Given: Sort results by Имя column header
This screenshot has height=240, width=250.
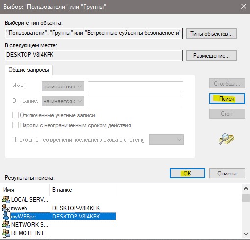Looking at the screenshot, I should [25, 190].
